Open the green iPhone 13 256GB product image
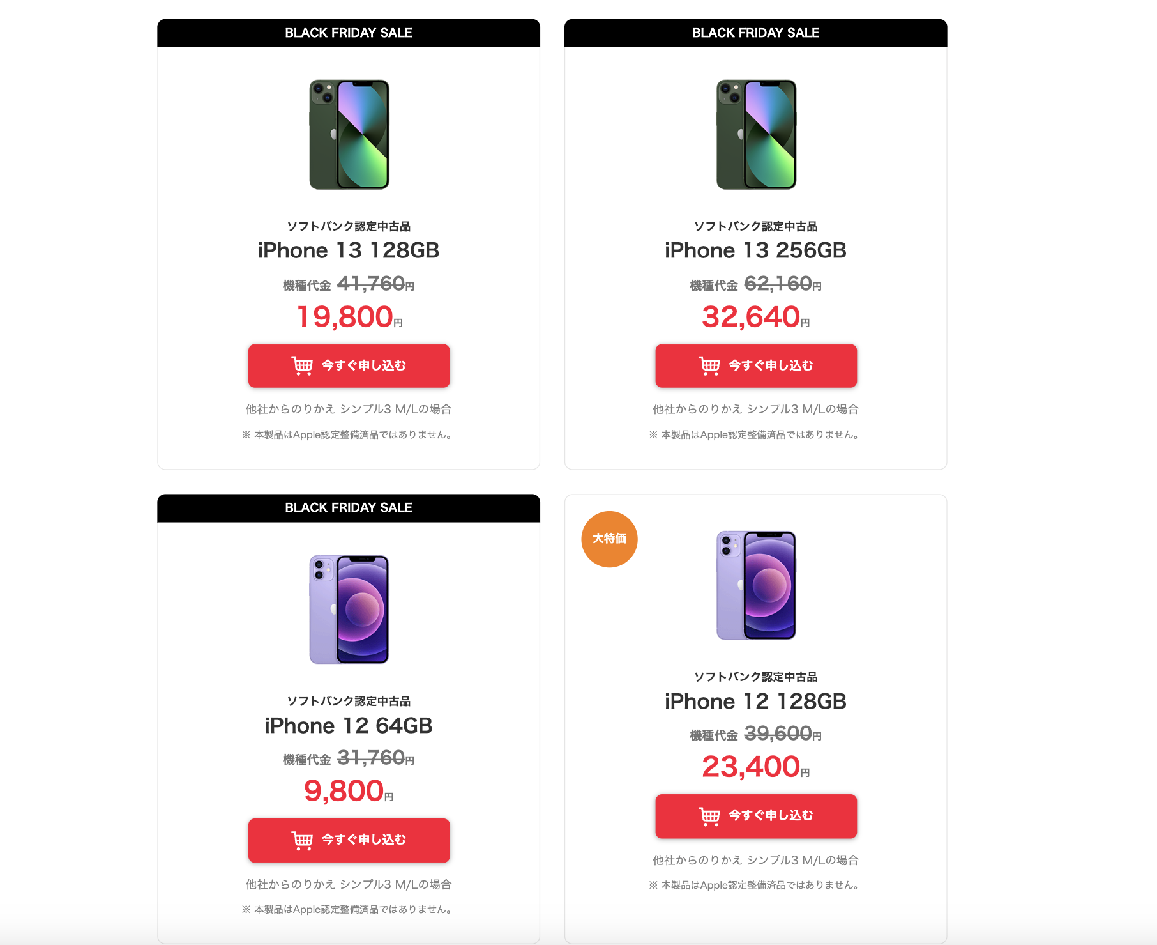Image resolution: width=1157 pixels, height=945 pixels. [756, 134]
